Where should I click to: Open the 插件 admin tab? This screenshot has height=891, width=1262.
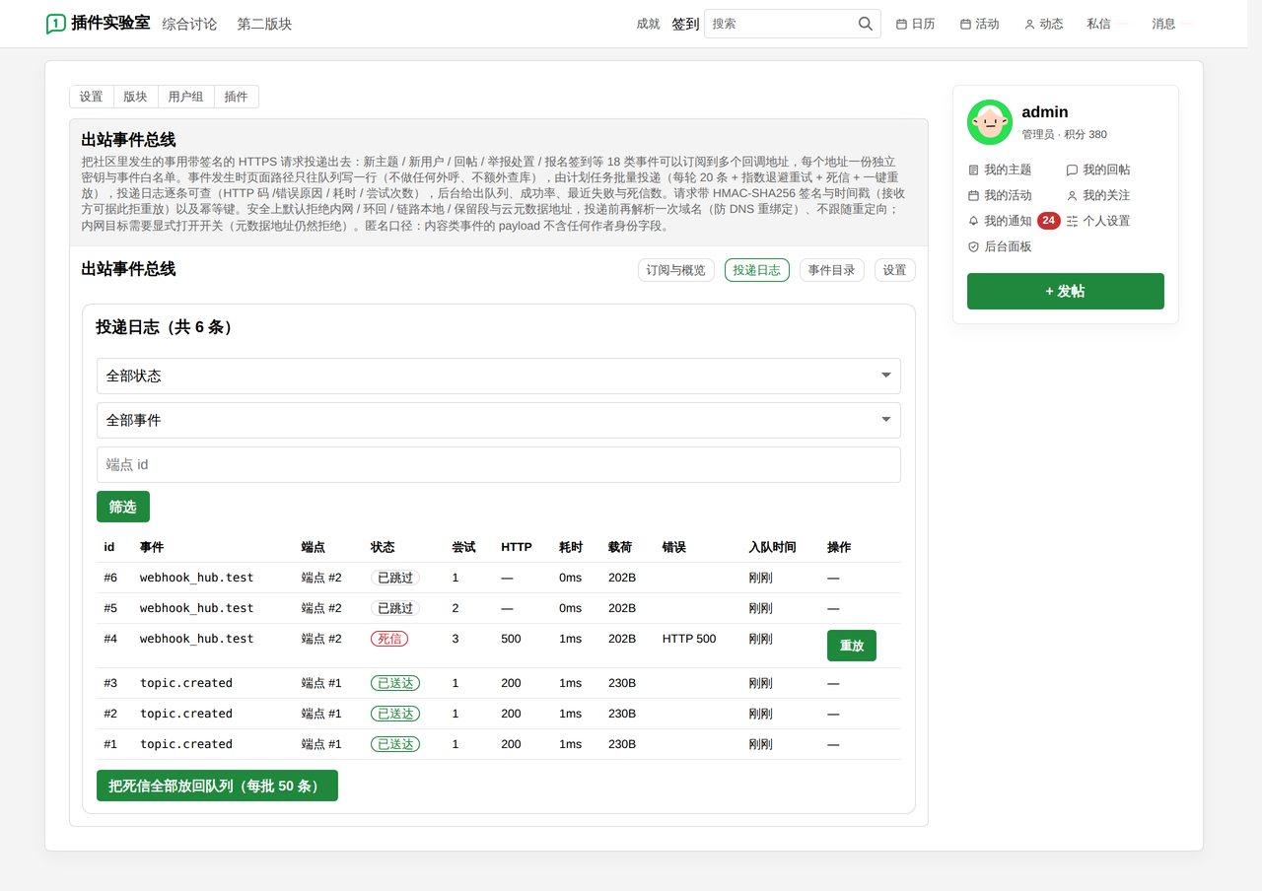coord(237,97)
